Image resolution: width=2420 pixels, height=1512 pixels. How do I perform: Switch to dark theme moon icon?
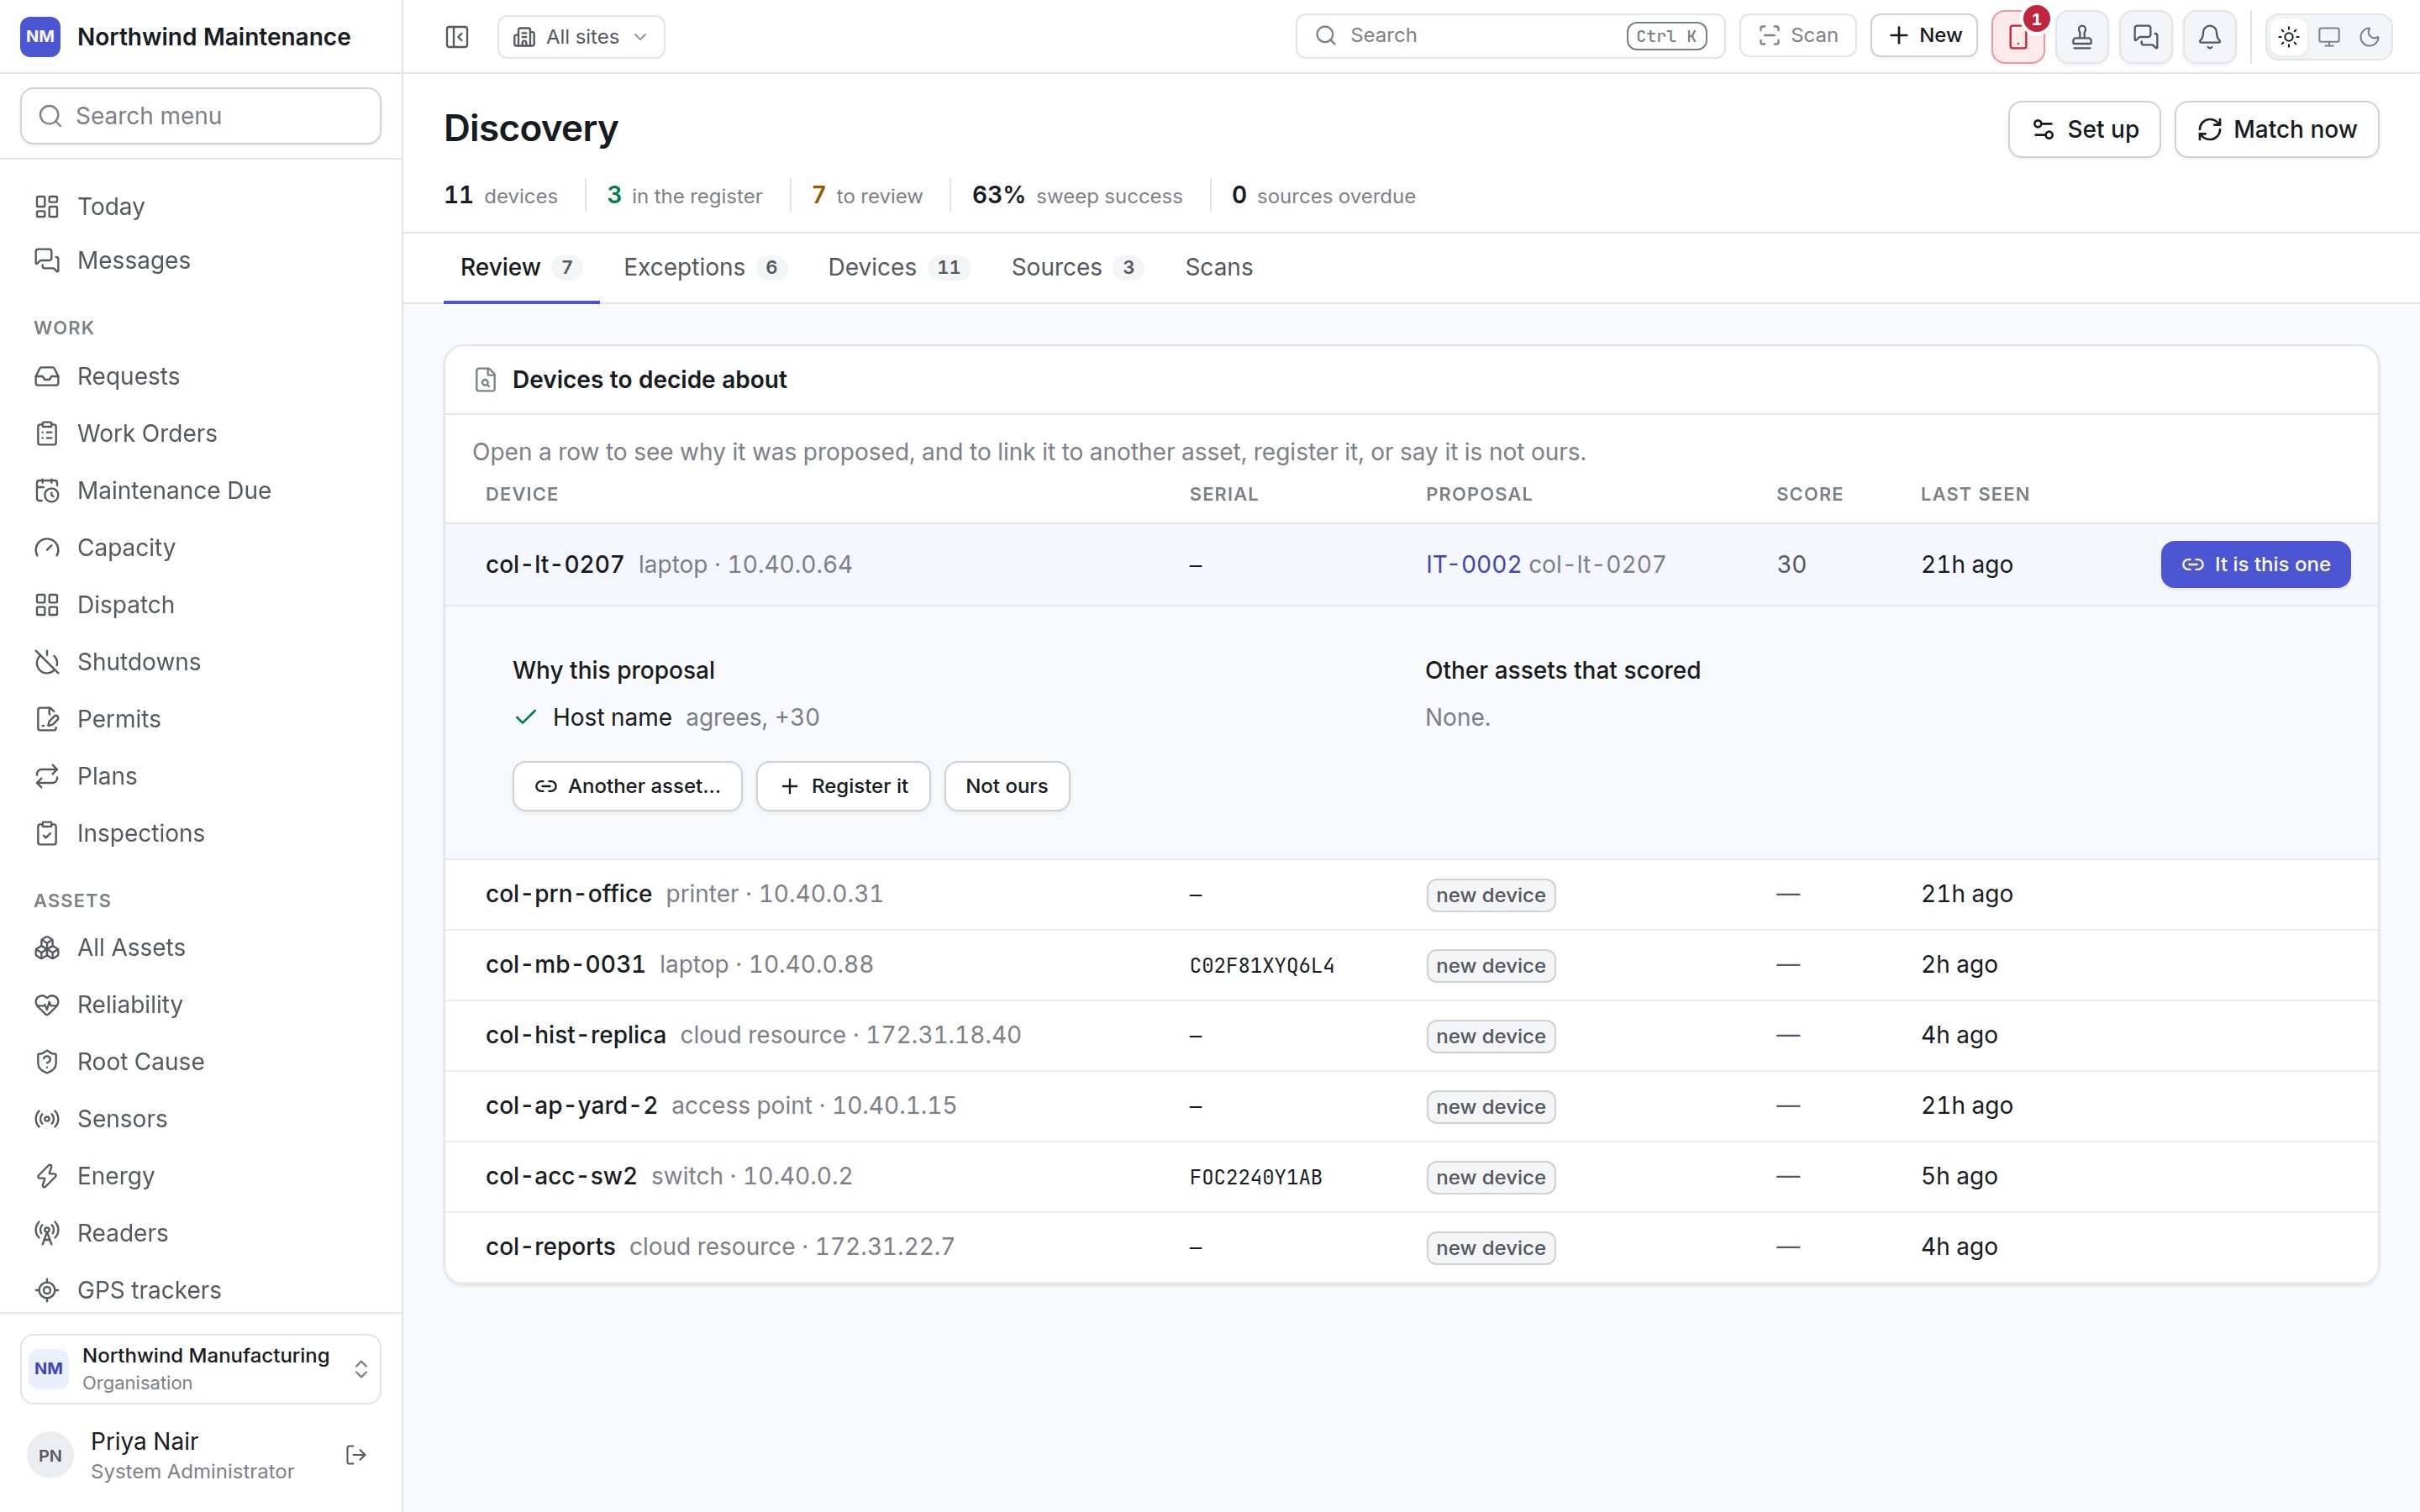[x=2369, y=37]
